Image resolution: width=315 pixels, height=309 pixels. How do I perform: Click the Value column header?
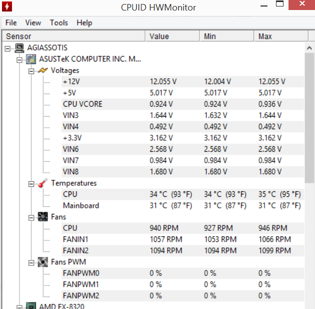coord(172,36)
